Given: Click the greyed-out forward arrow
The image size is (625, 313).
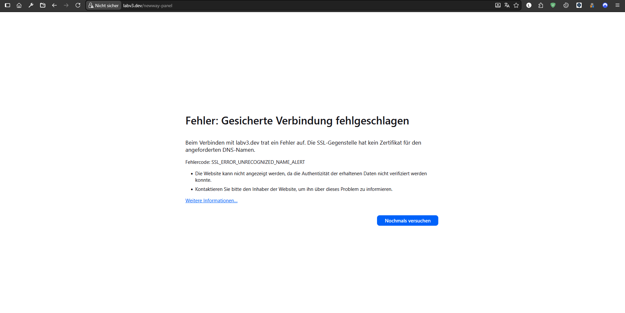Looking at the screenshot, I should (66, 6).
